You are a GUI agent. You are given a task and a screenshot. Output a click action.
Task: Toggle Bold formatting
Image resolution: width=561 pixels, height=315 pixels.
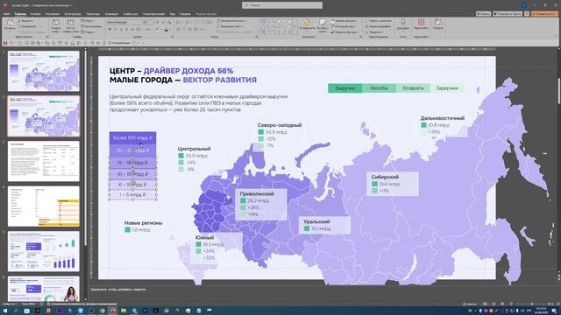(x=110, y=30)
